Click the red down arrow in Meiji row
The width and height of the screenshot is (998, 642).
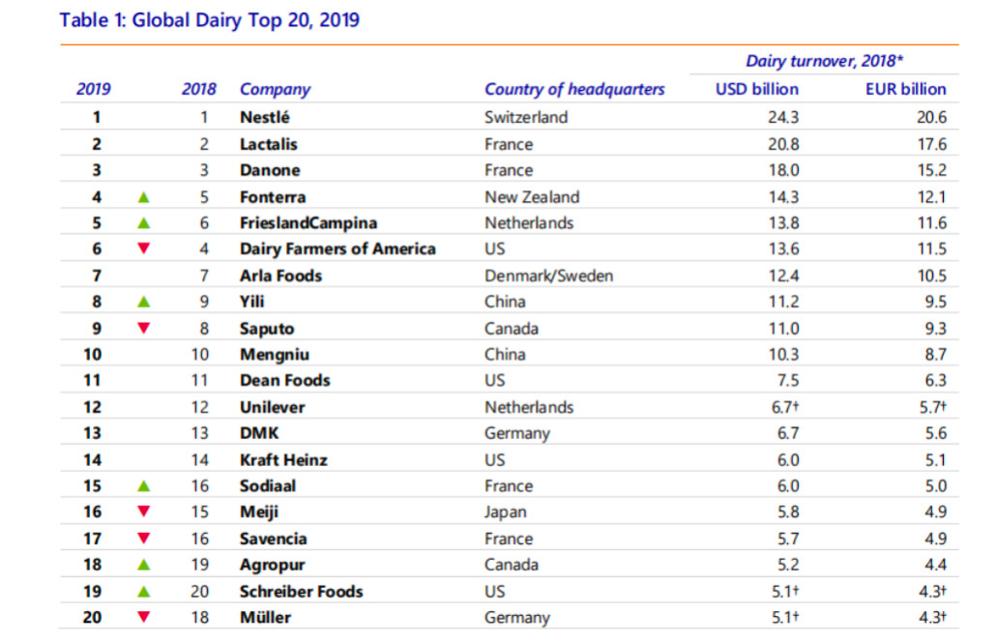[144, 512]
